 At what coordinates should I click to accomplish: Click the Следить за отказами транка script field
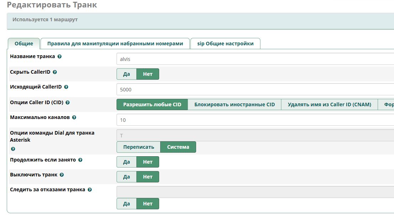coord(255,192)
